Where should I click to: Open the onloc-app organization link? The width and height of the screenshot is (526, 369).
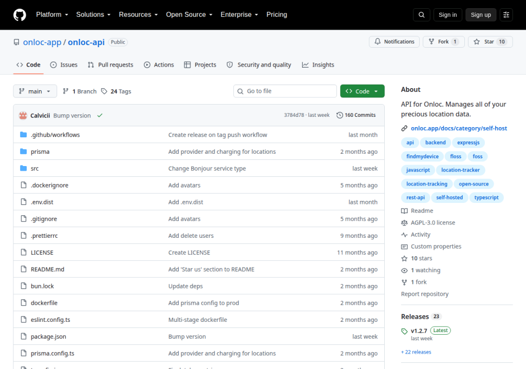pos(42,42)
